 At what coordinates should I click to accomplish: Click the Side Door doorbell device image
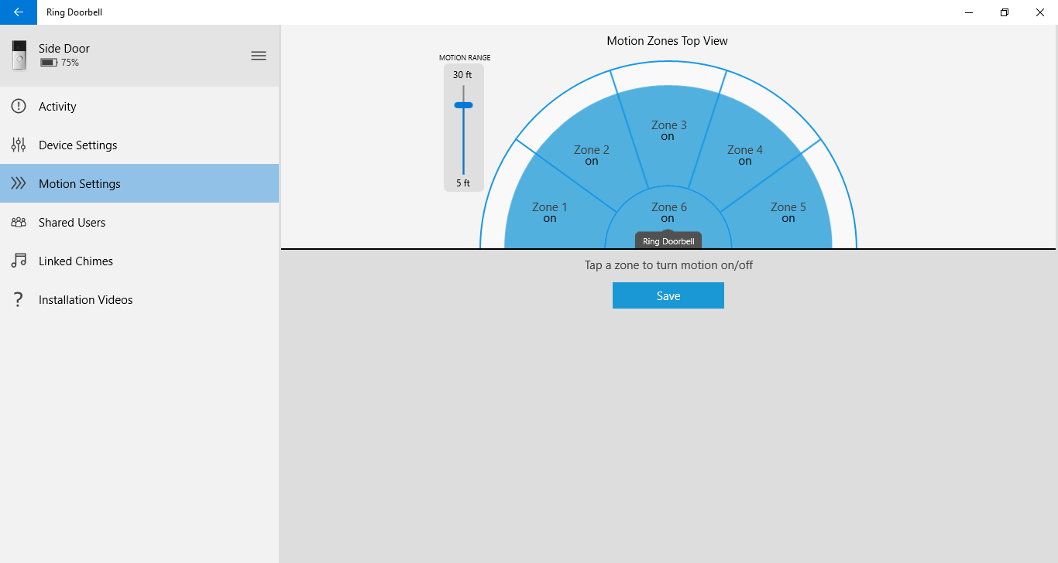pos(19,56)
